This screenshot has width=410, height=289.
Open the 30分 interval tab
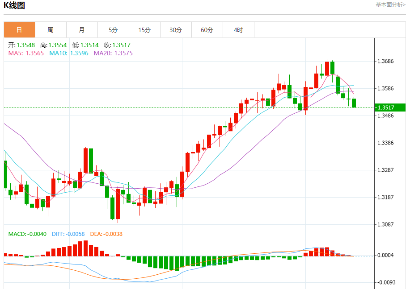[x=176, y=30]
